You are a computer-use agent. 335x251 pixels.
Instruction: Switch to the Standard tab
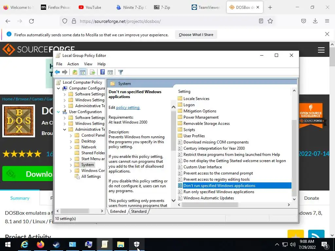coord(139,211)
